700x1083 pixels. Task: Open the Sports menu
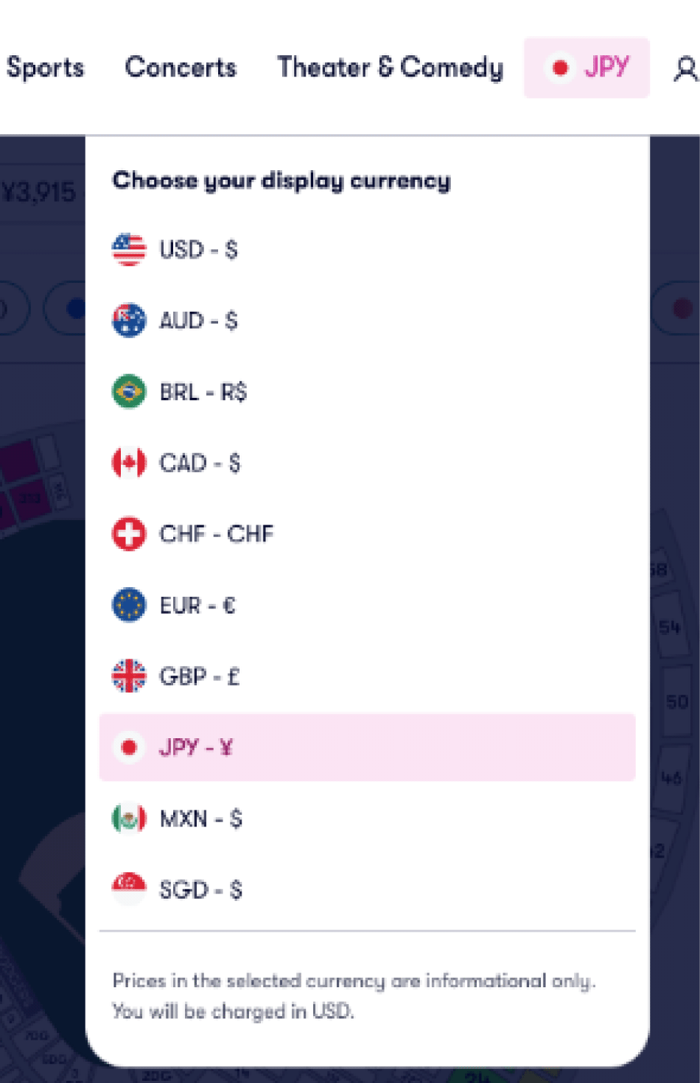coord(45,68)
